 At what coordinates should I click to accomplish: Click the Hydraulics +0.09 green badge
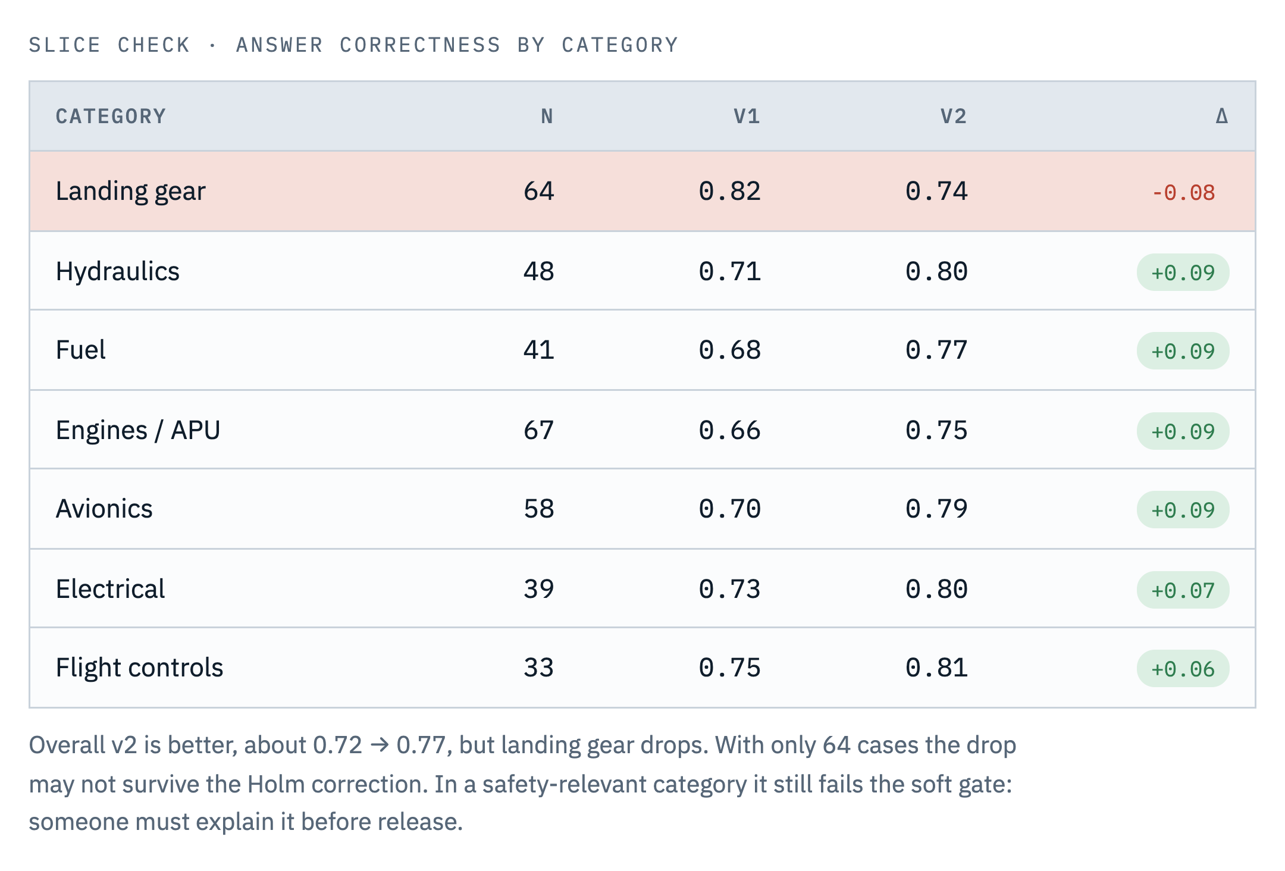pyautogui.click(x=1183, y=272)
